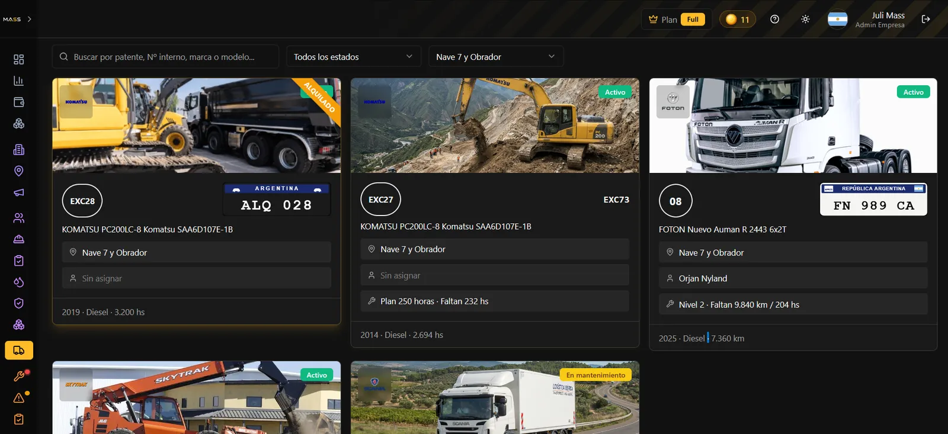This screenshot has width=948, height=434.
Task: Open the wallet icon in sidebar
Action: pos(19,102)
